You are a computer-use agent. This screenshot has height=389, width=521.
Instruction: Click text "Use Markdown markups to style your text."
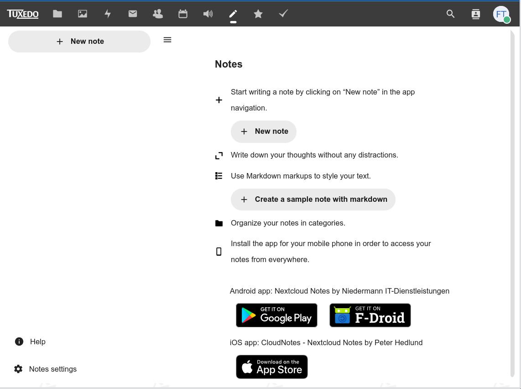(301, 176)
